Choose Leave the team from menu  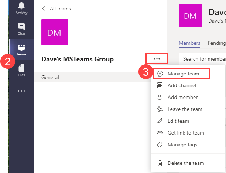pyautogui.click(x=188, y=109)
